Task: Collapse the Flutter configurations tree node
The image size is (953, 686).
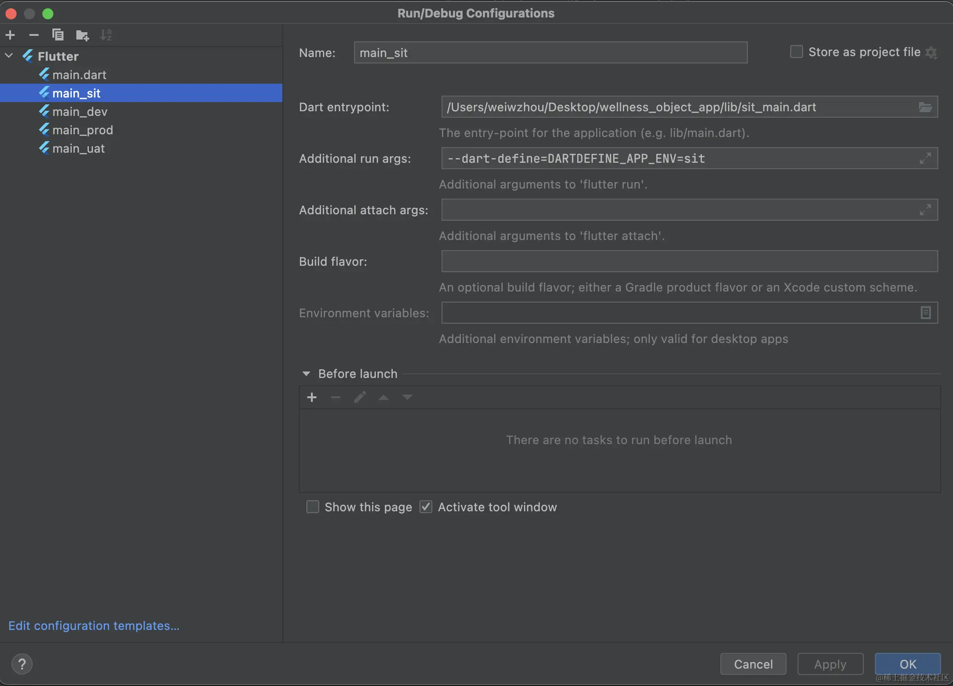Action: point(9,56)
